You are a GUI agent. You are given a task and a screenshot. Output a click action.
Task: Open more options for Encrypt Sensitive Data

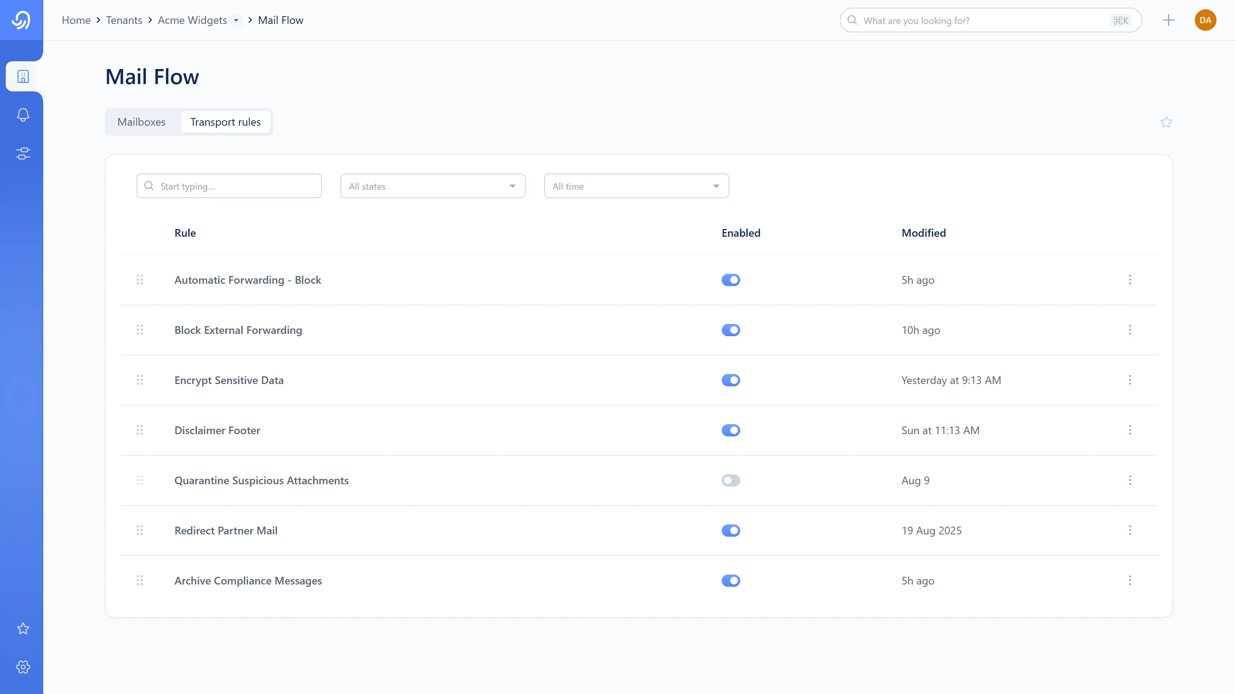(x=1130, y=380)
